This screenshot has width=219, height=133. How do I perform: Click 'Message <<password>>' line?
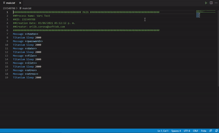pos(28,41)
